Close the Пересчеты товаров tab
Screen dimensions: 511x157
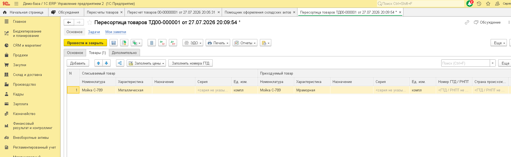click(122, 12)
